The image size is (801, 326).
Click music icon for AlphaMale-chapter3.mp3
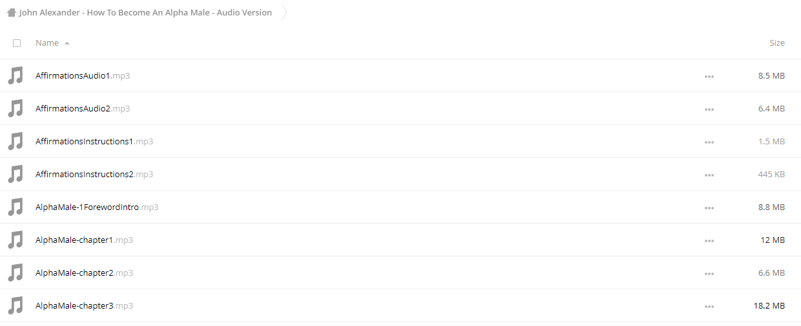pyautogui.click(x=15, y=305)
